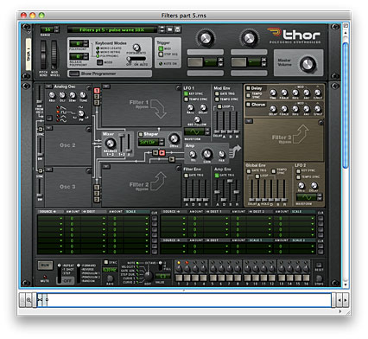Click the Pitch Bend wheel
The image size is (368, 339).
[43, 54]
